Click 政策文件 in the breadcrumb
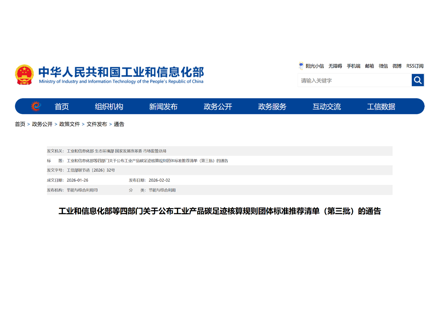 [69, 124]
